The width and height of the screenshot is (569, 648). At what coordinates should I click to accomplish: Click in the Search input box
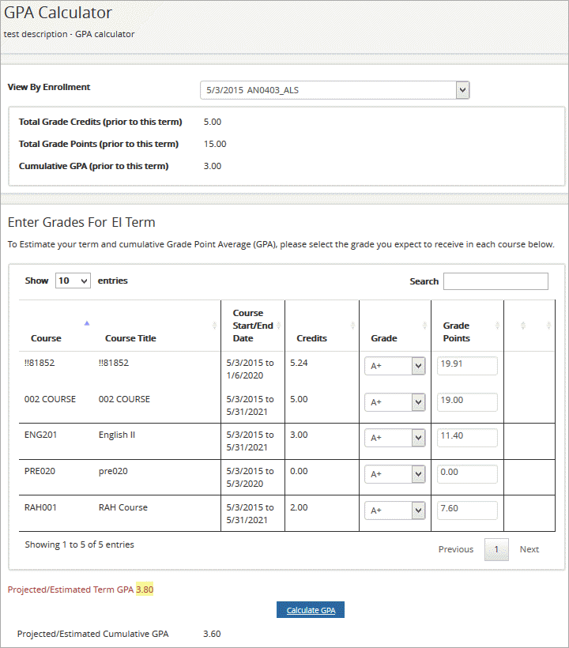click(x=496, y=281)
